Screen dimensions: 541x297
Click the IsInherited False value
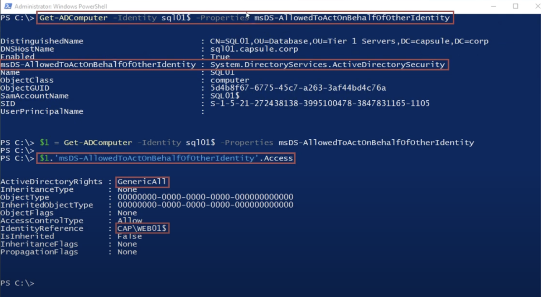(x=129, y=237)
